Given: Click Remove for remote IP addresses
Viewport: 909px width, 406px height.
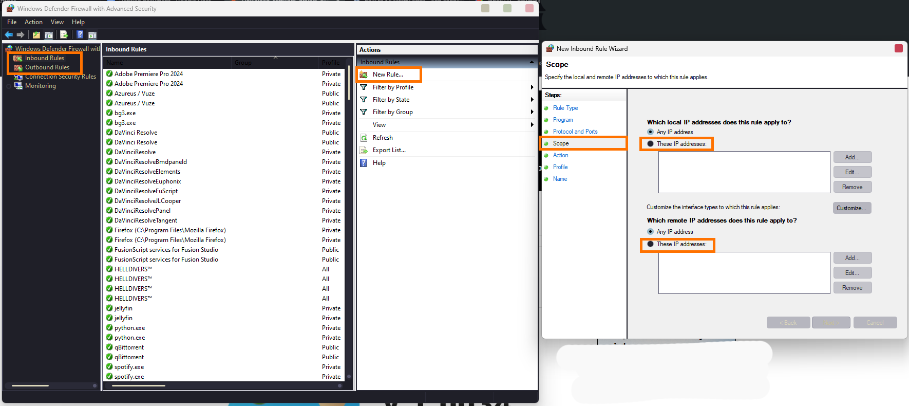Looking at the screenshot, I should [x=852, y=288].
